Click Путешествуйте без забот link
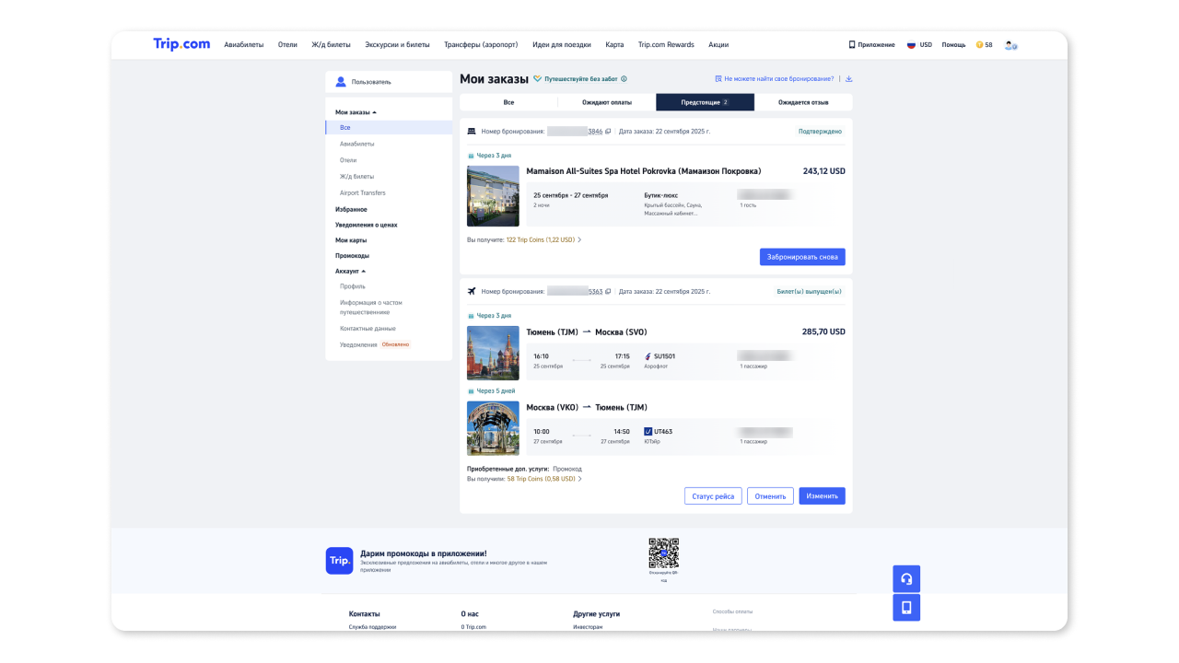The height and width of the screenshot is (663, 1179). click(x=580, y=79)
